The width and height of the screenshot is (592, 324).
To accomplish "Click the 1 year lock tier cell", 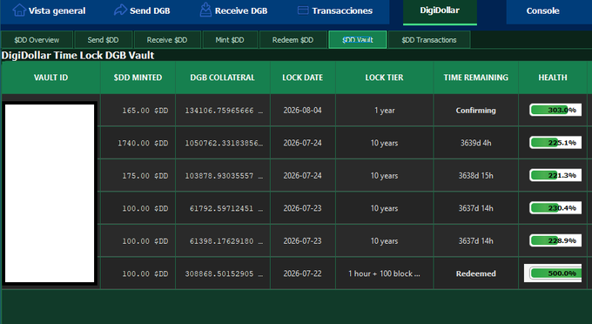I will [384, 111].
